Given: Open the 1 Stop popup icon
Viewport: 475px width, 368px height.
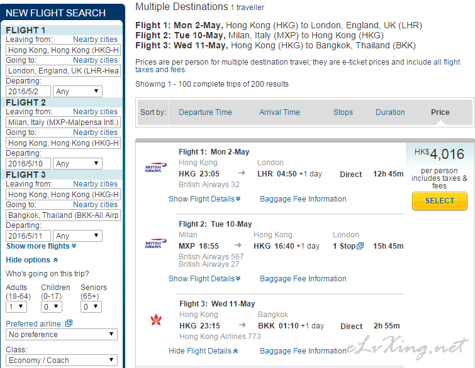Looking at the screenshot, I should point(360,246).
